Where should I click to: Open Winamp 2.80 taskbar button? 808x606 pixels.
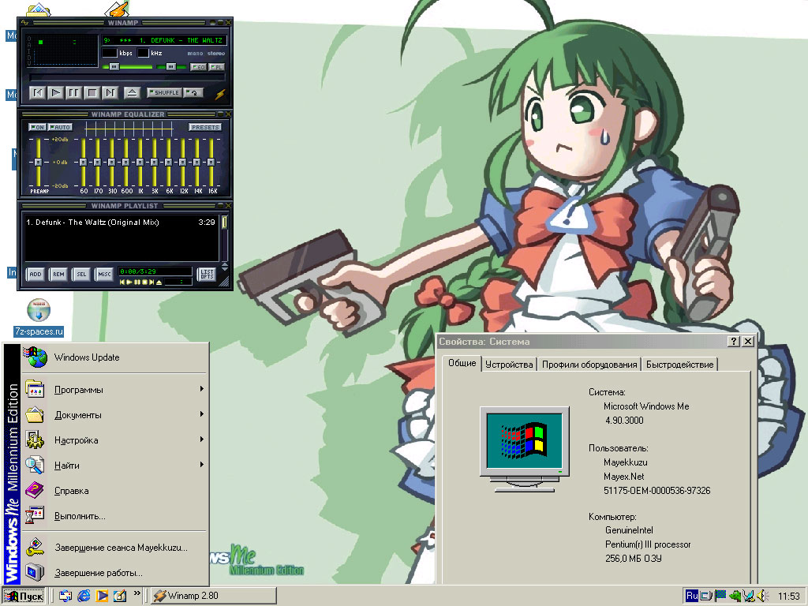(214, 596)
